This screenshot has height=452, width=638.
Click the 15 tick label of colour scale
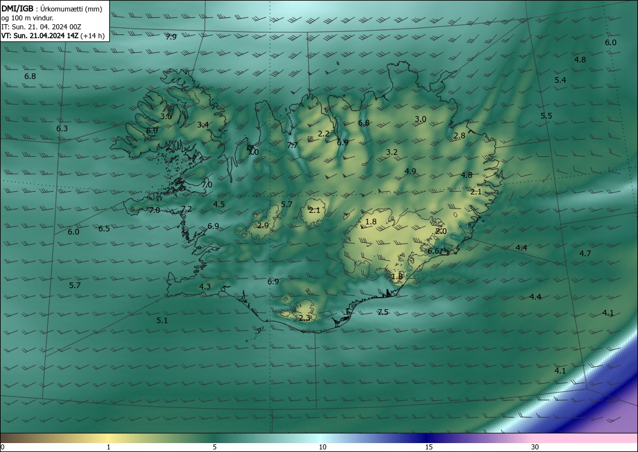click(429, 447)
